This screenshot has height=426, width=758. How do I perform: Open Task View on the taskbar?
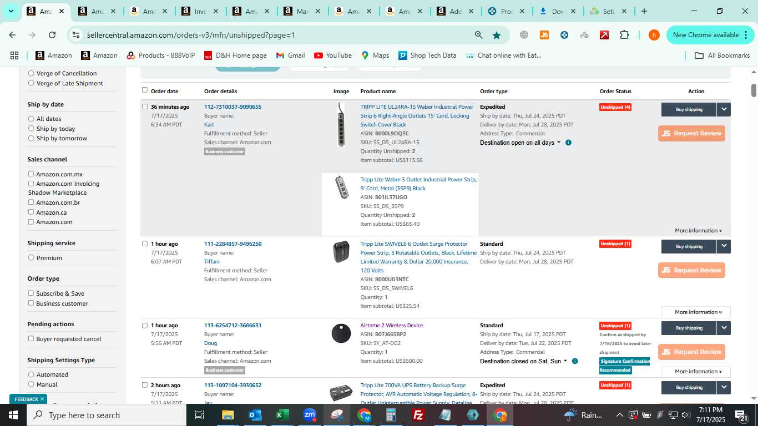200,415
